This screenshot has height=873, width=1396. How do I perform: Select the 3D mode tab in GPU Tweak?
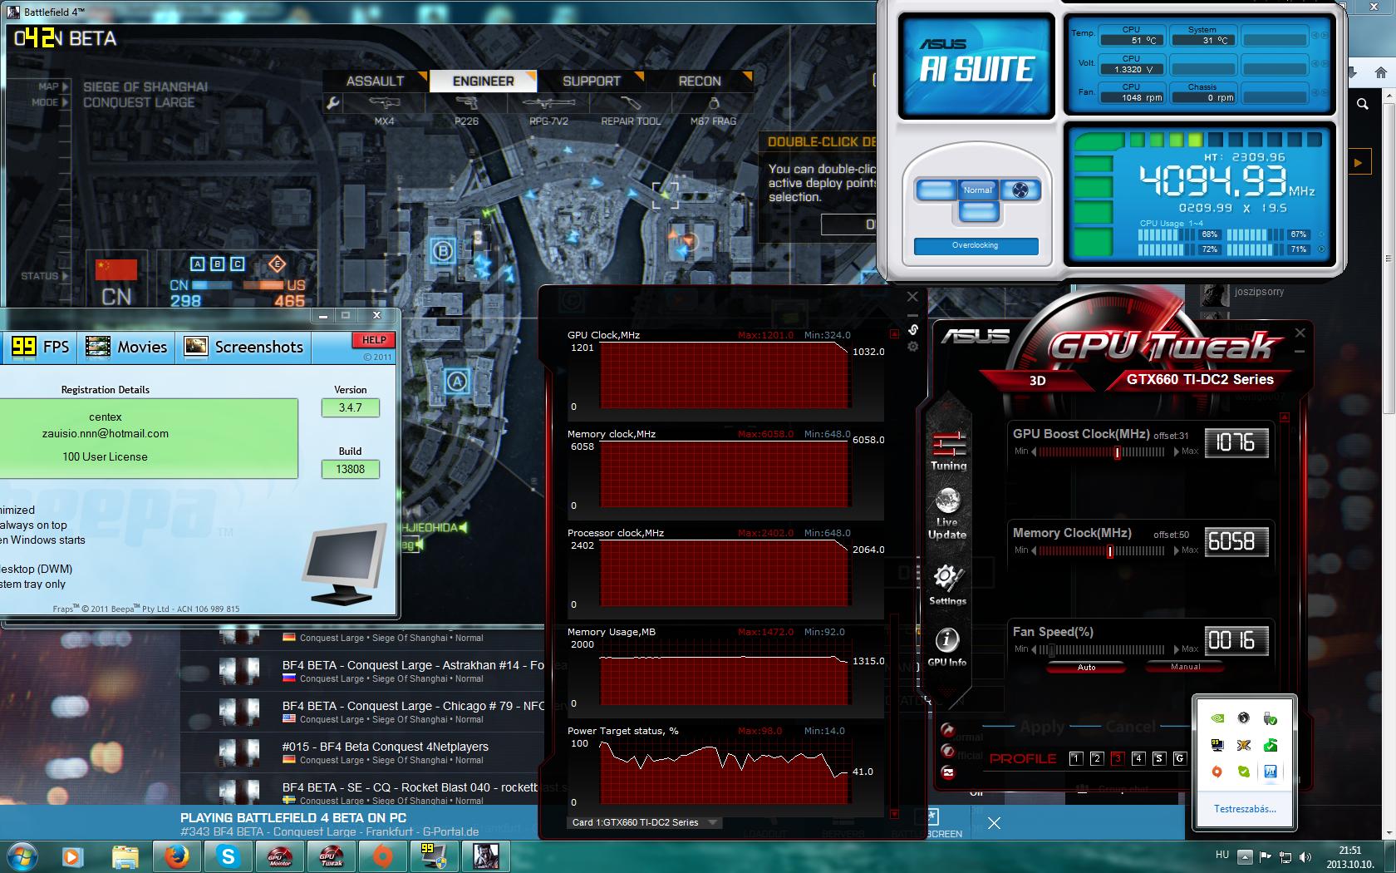[1038, 380]
